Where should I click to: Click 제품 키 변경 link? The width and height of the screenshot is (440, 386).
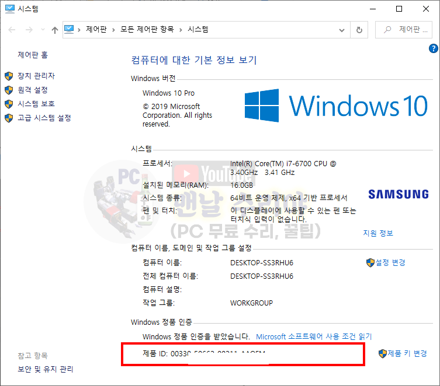(x=407, y=353)
